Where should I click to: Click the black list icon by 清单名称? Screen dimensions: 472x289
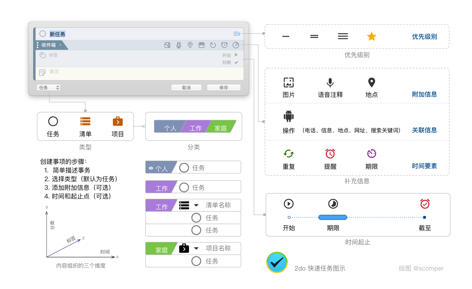(x=184, y=205)
